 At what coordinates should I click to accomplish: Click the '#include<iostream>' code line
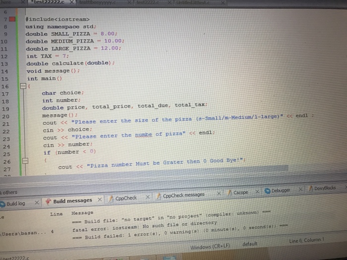[58, 19]
